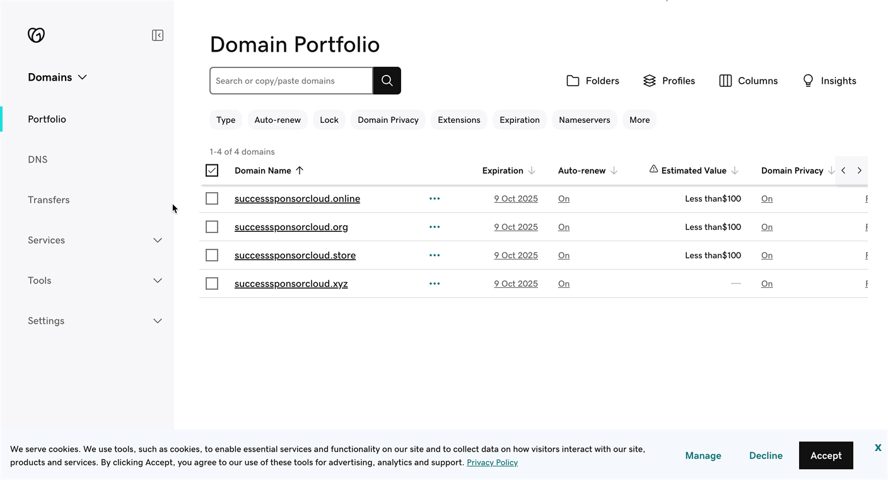888x480 pixels.
Task: Open the Folders panel
Action: tap(592, 81)
